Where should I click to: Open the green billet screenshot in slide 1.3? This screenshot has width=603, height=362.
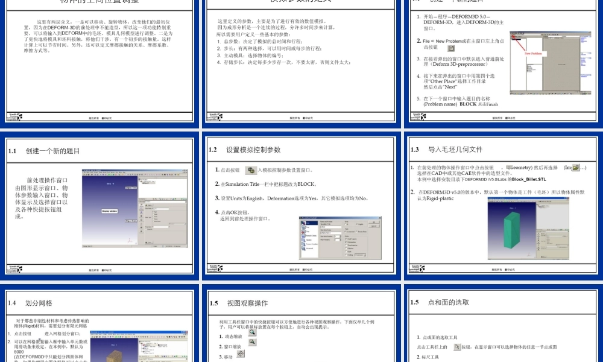click(x=528, y=229)
